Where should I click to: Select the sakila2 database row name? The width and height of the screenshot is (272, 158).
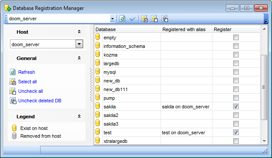111,115
